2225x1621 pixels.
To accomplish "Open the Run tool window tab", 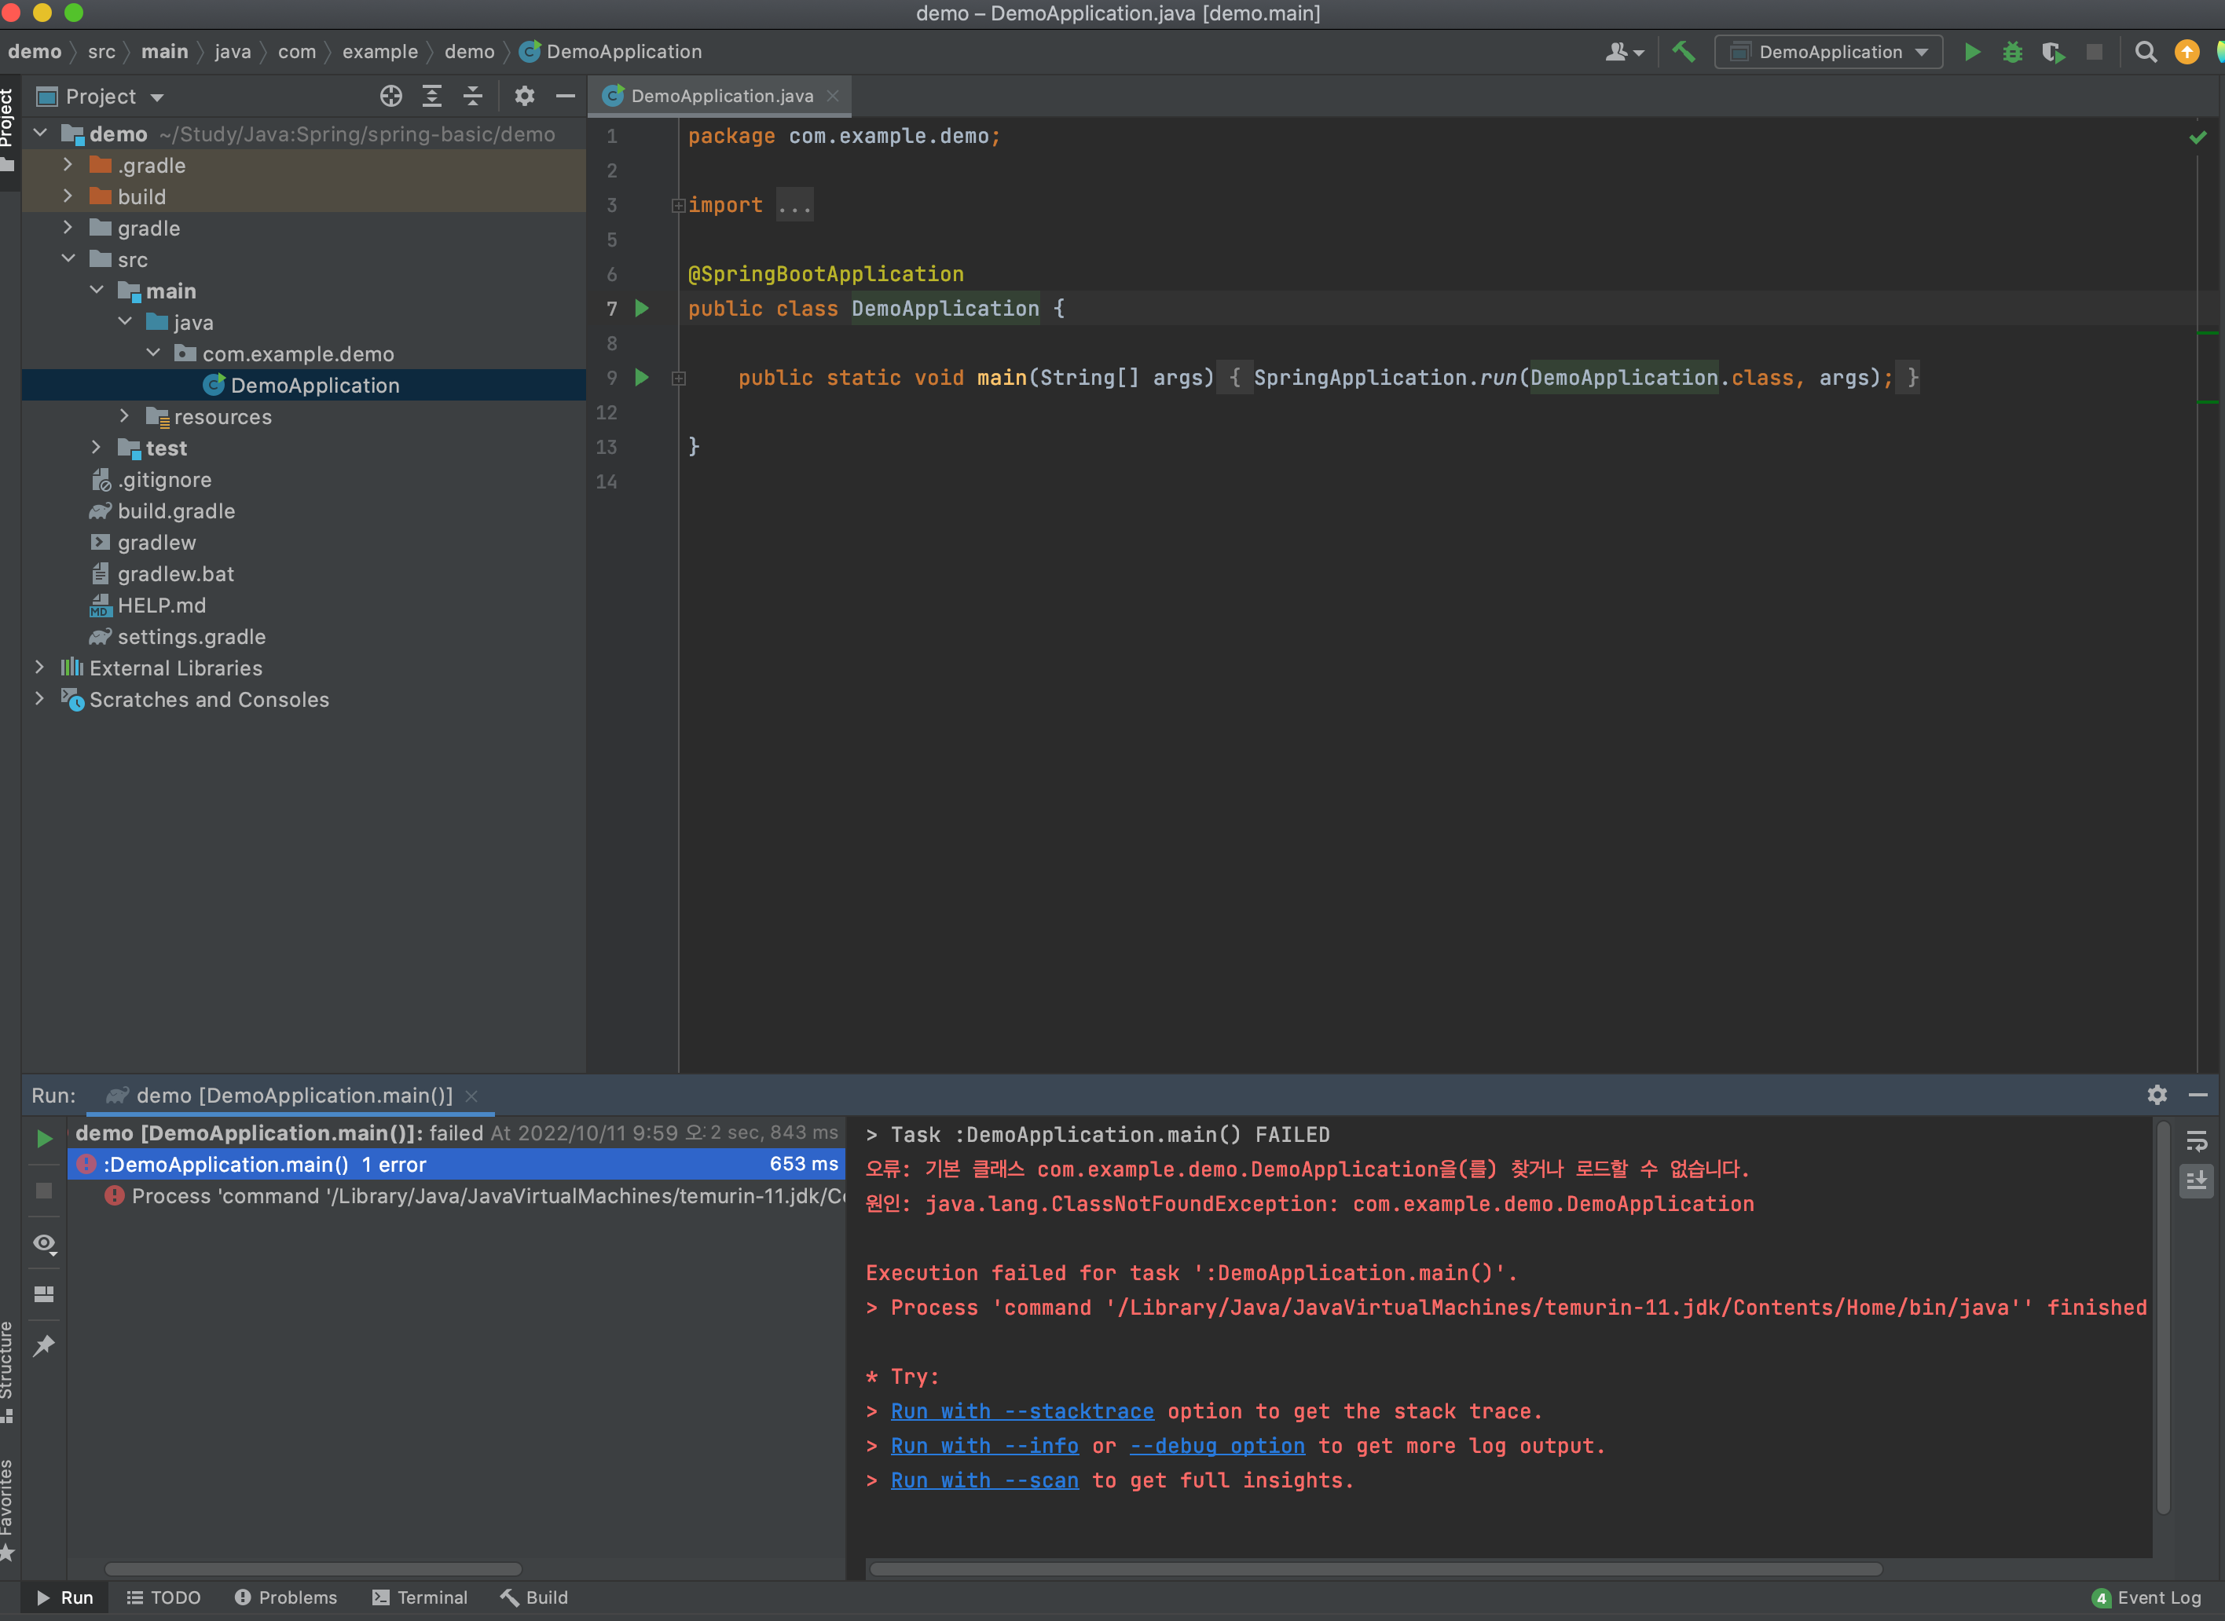I will (x=64, y=1597).
